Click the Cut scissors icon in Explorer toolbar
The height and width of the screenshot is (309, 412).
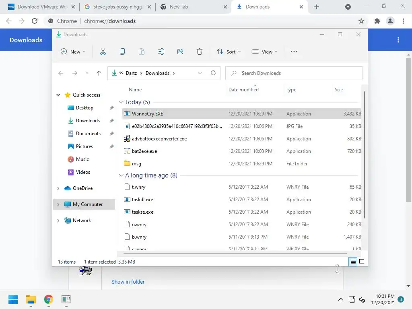point(103,52)
